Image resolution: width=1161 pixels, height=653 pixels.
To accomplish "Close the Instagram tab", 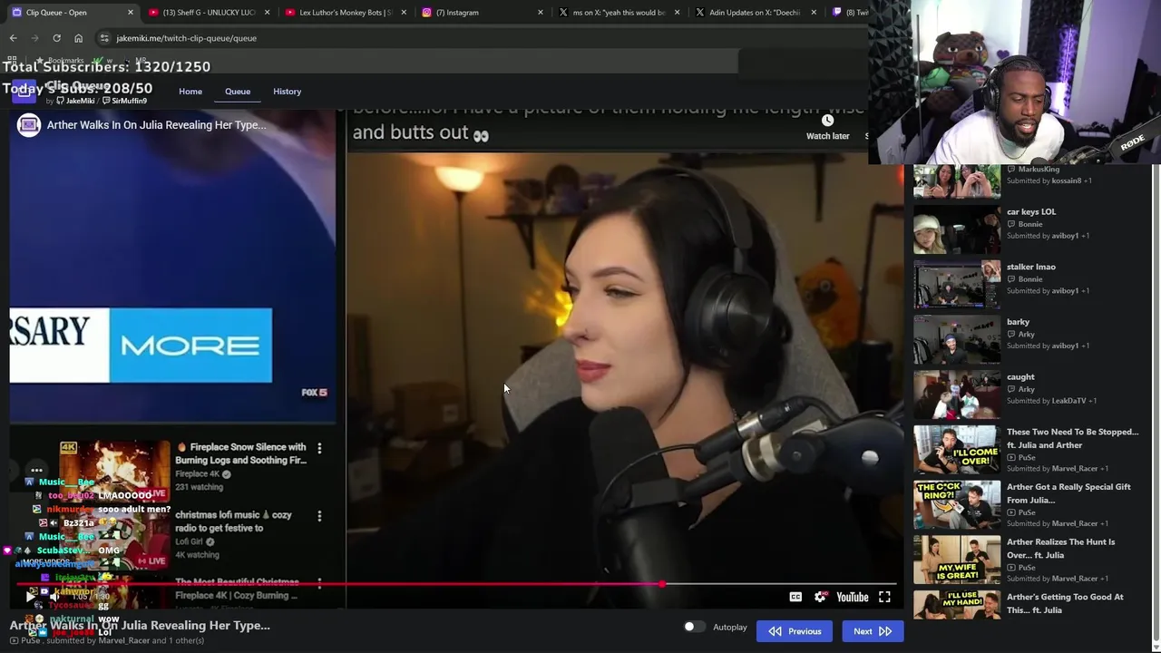I will 541,13.
